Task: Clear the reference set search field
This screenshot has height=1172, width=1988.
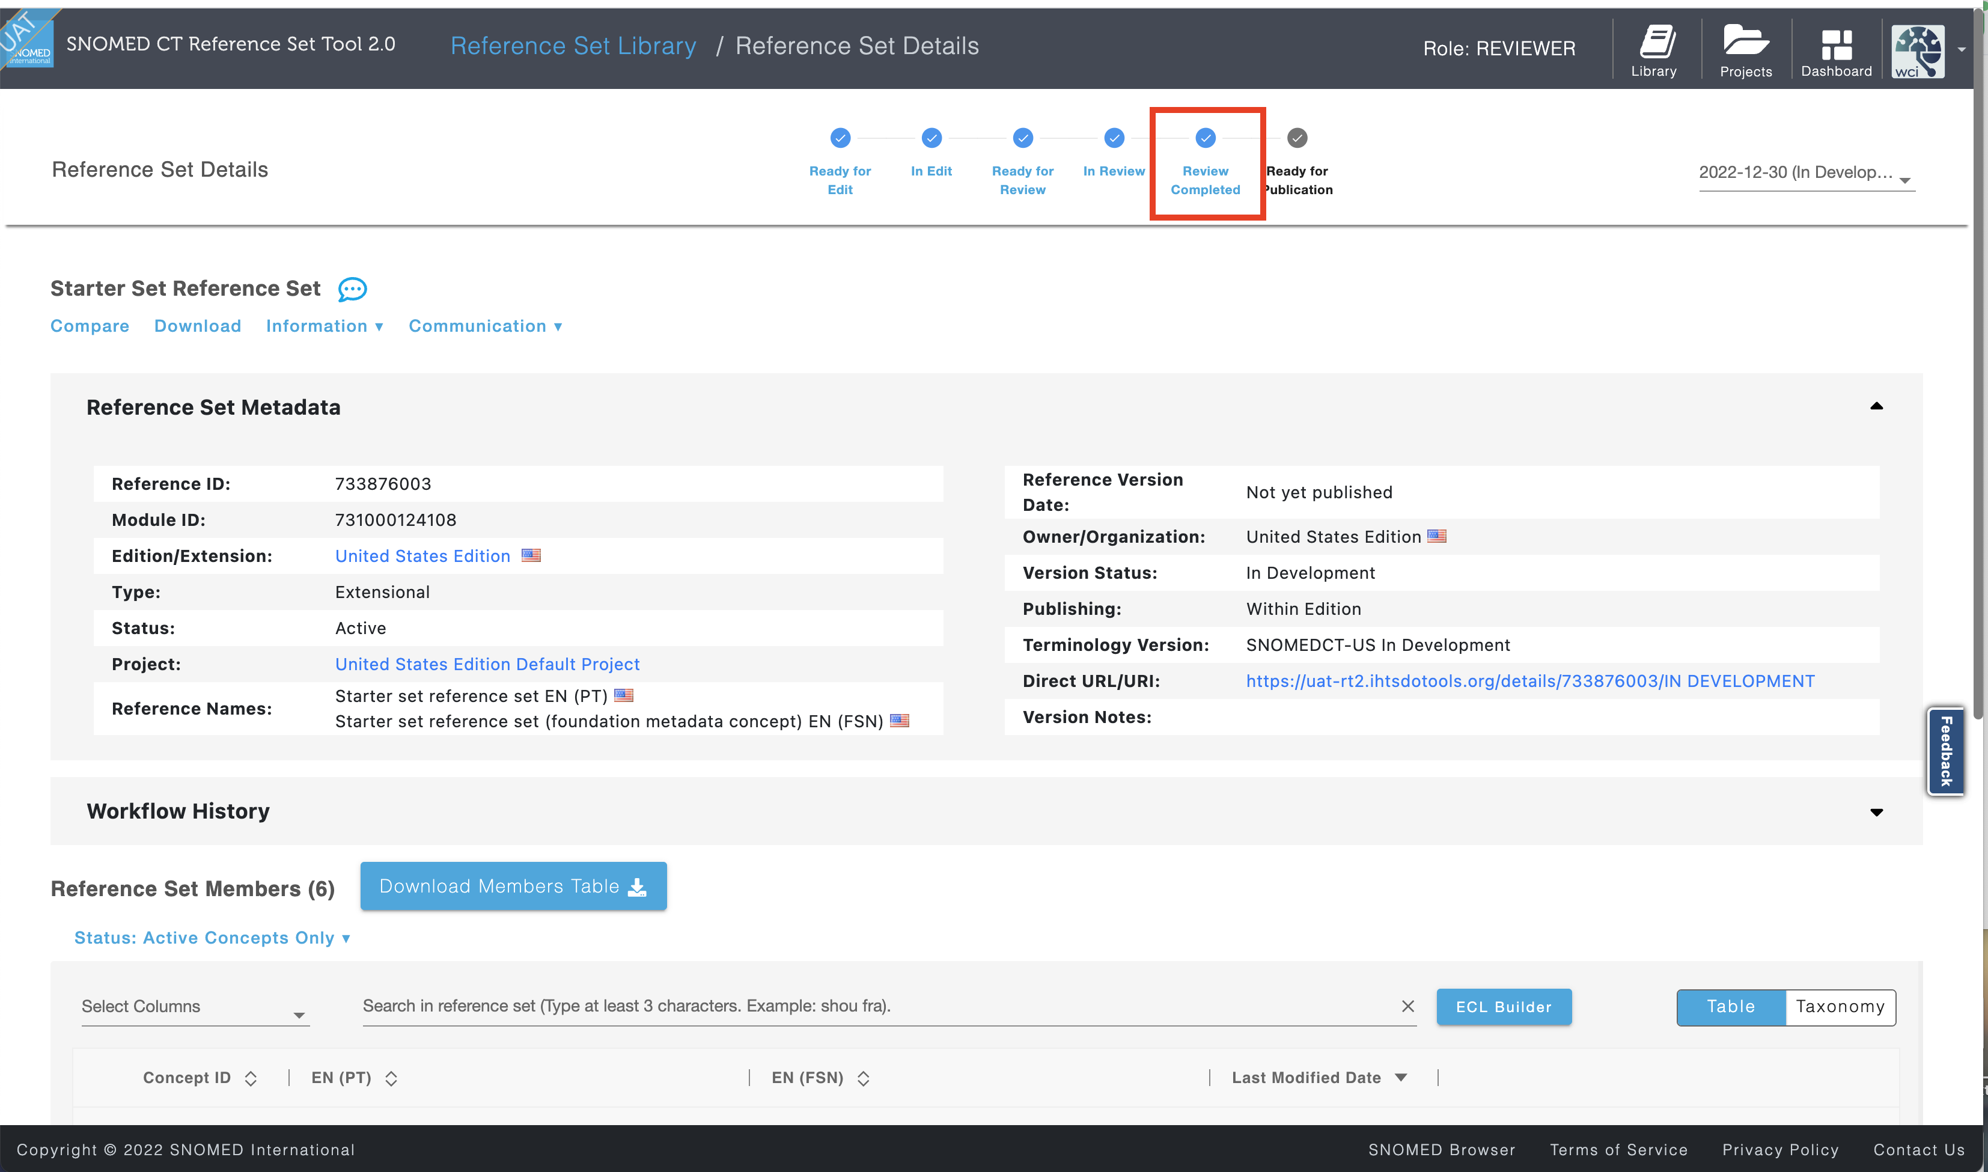Action: click(x=1407, y=1006)
